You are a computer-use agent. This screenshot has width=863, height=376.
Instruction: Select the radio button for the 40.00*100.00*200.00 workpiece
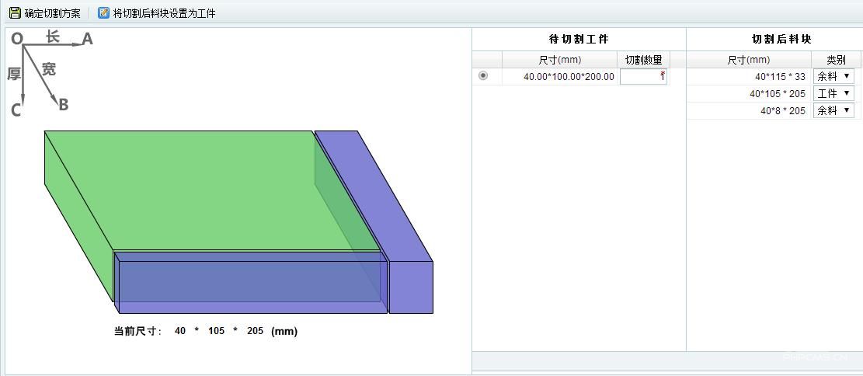pos(483,76)
